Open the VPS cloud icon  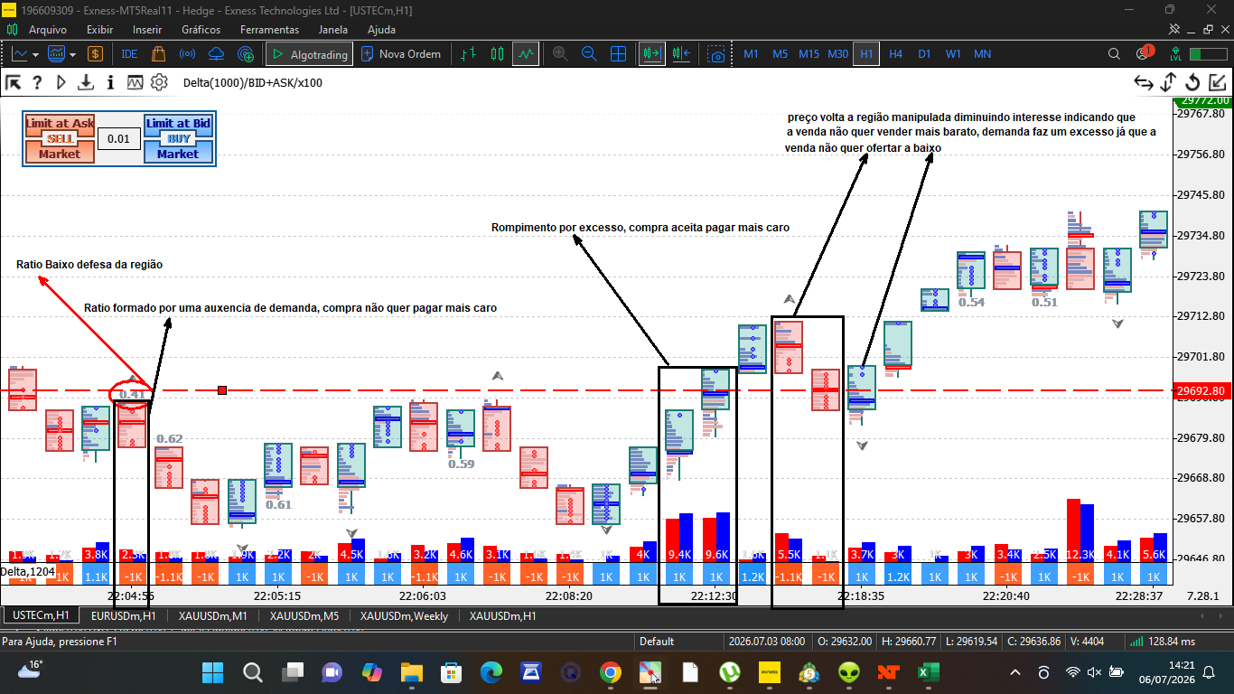click(216, 54)
